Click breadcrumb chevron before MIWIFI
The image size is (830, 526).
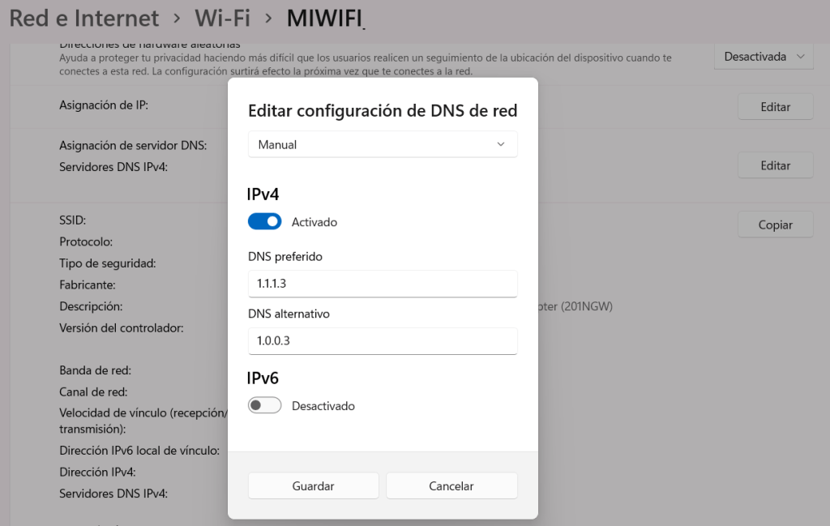coord(268,18)
